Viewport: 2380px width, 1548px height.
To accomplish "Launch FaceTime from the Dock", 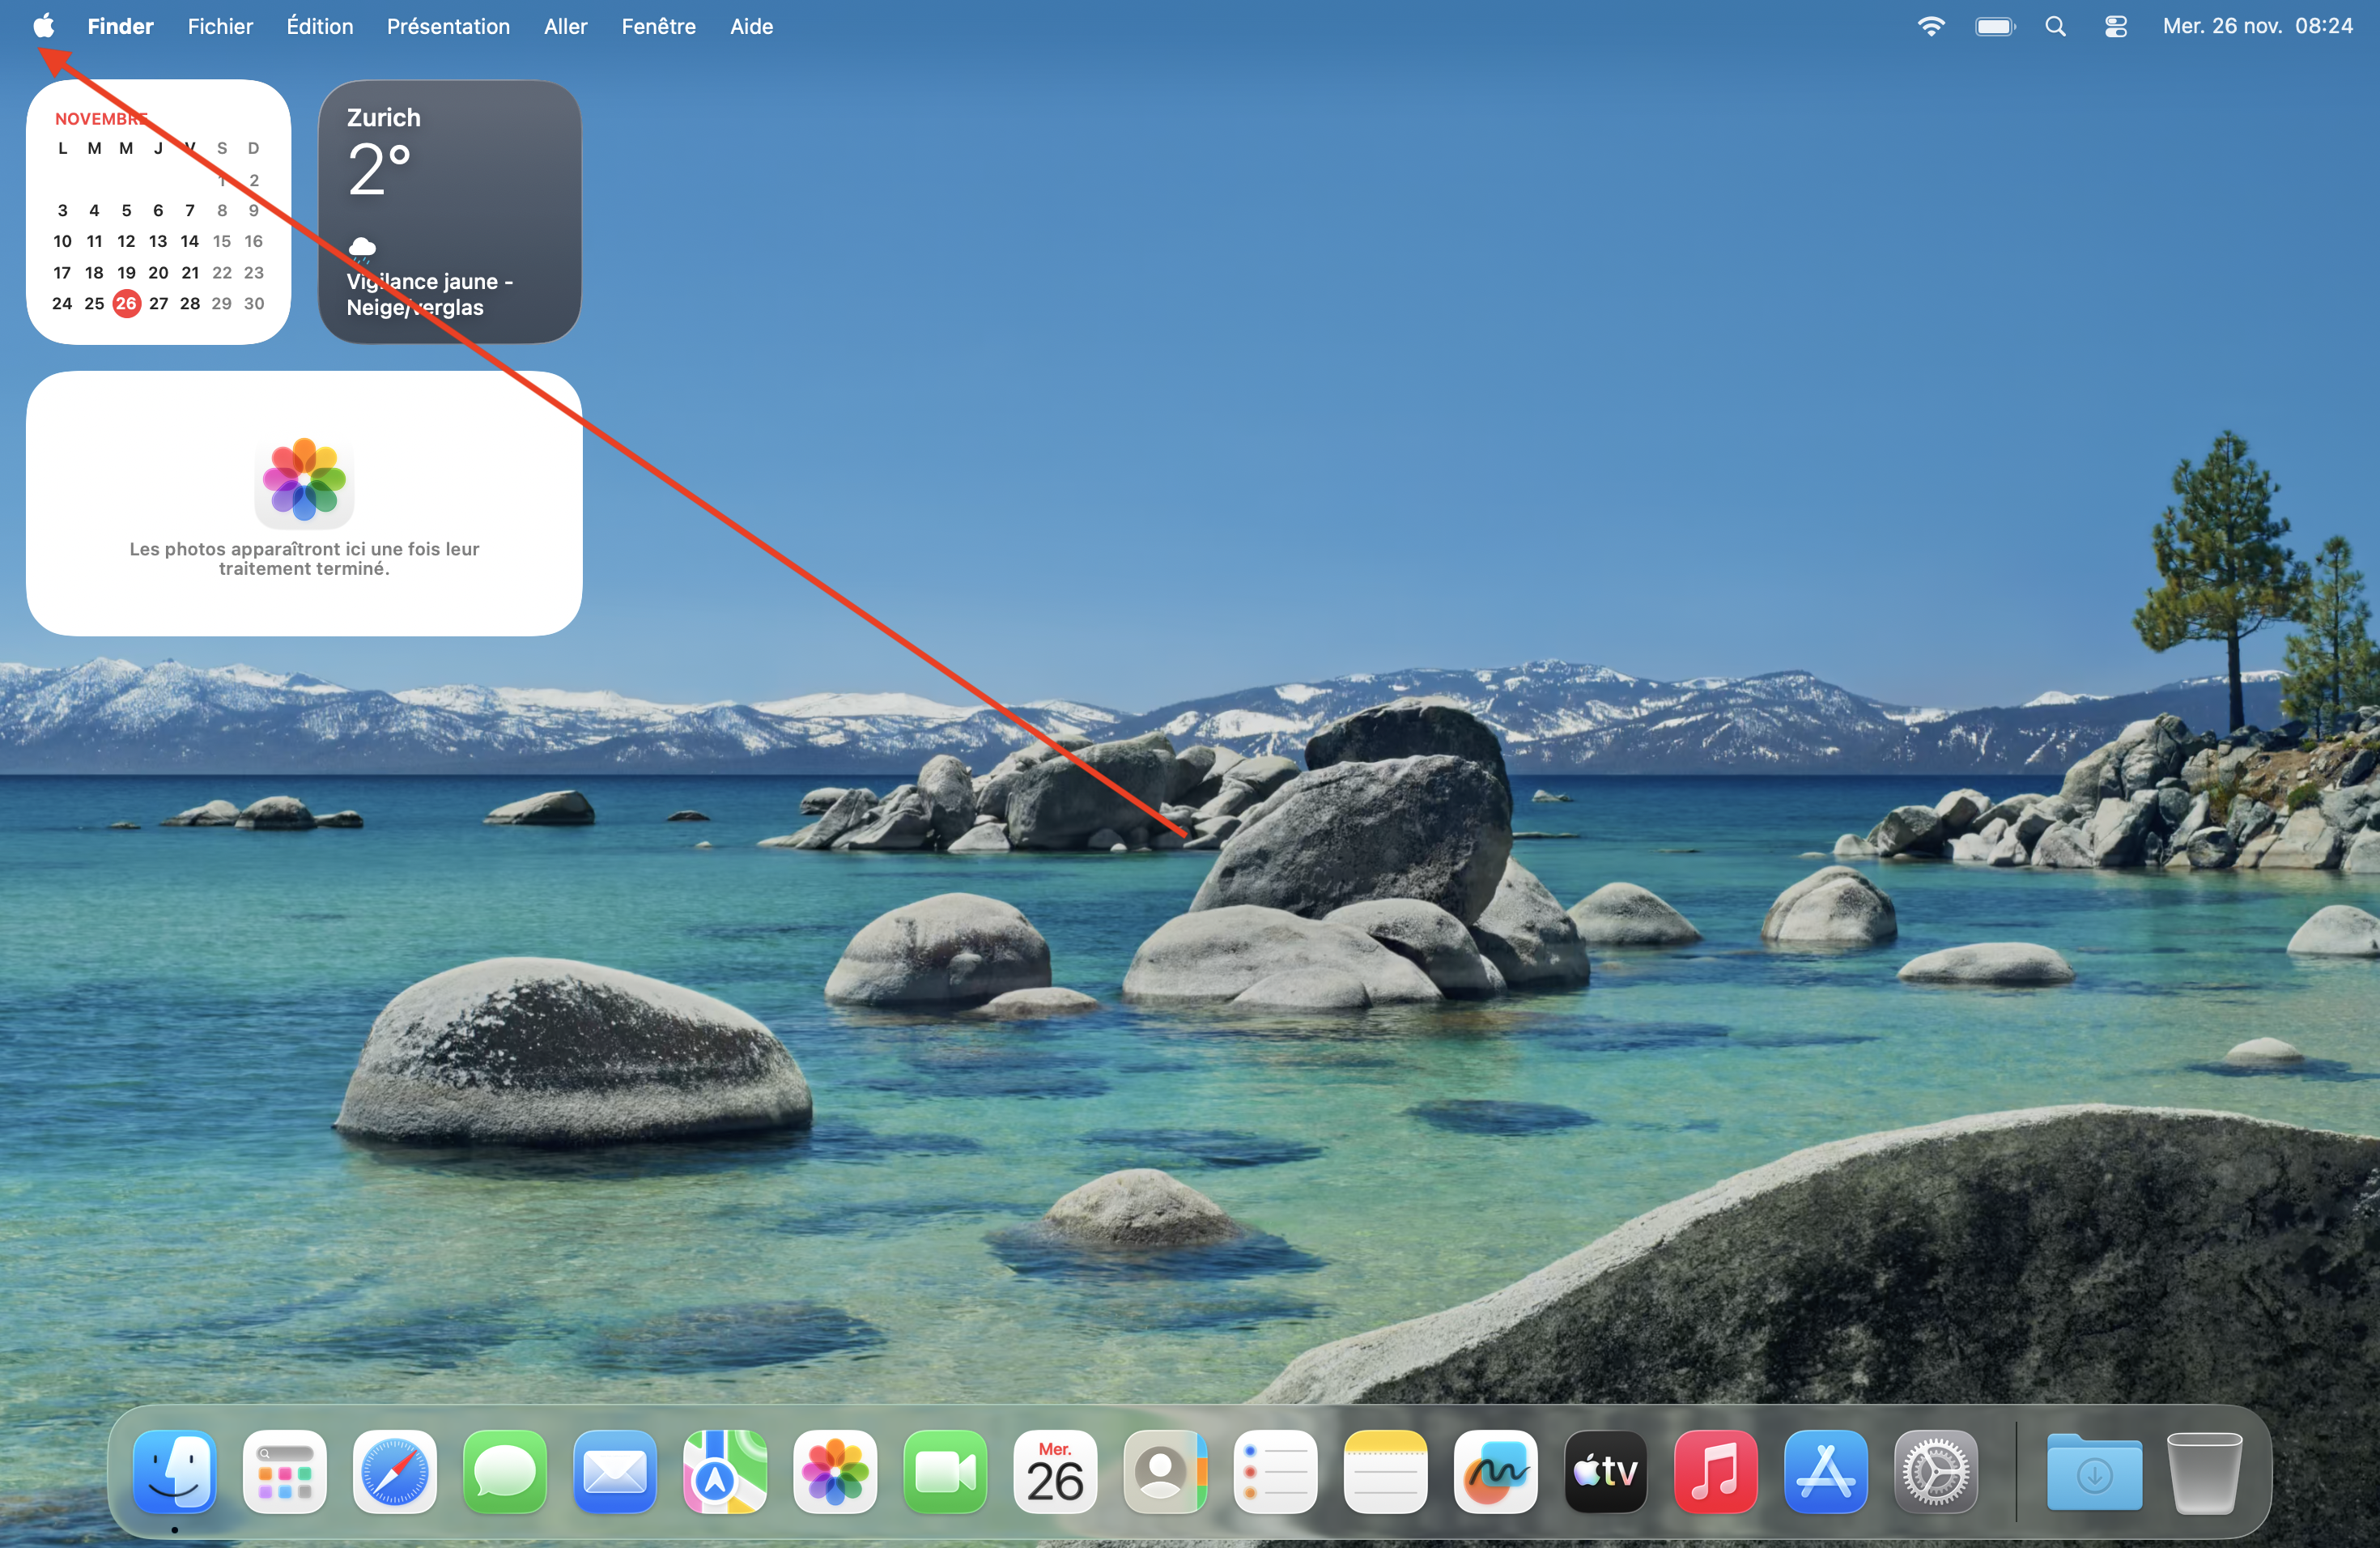I will (x=945, y=1472).
